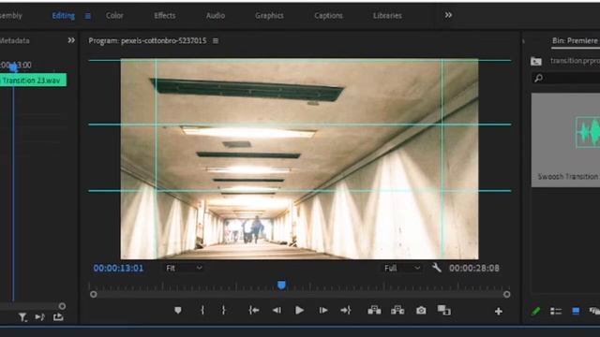Viewport: 600px width, 337px height.
Task: Open the Program monitor panel menu
Action: (x=216, y=41)
